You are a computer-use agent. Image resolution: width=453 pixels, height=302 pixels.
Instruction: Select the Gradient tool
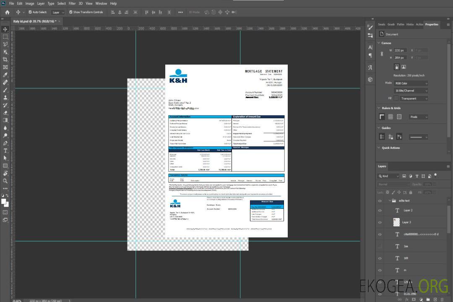tap(5, 120)
